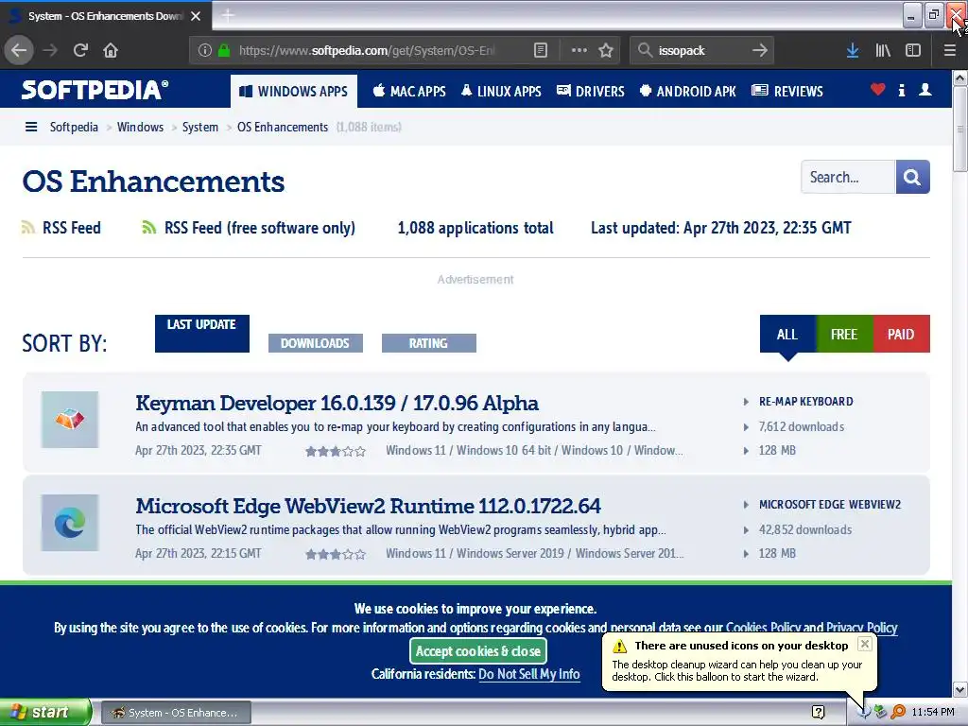This screenshot has height=726, width=968.
Task: Click the orange magnifier tray icon
Action: (898, 713)
